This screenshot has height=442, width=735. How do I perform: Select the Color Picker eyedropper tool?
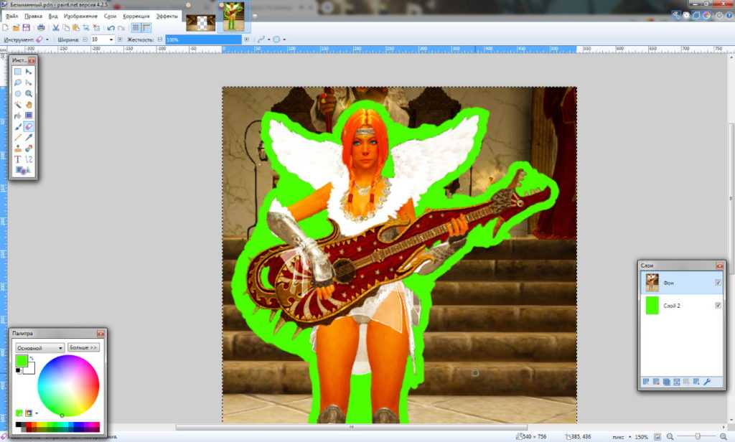[29, 137]
